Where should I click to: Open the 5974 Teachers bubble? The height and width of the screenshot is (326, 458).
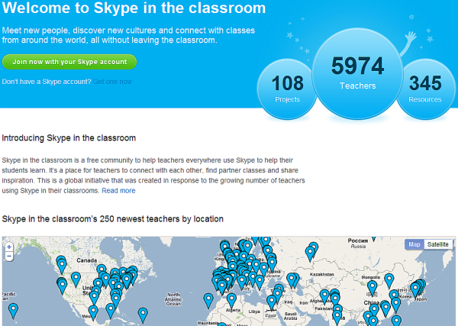coord(357,73)
